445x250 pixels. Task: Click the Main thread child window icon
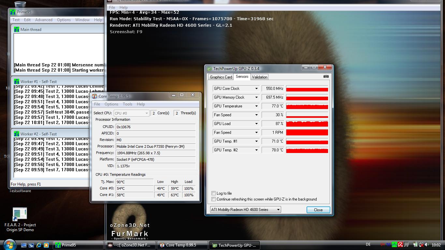17,29
